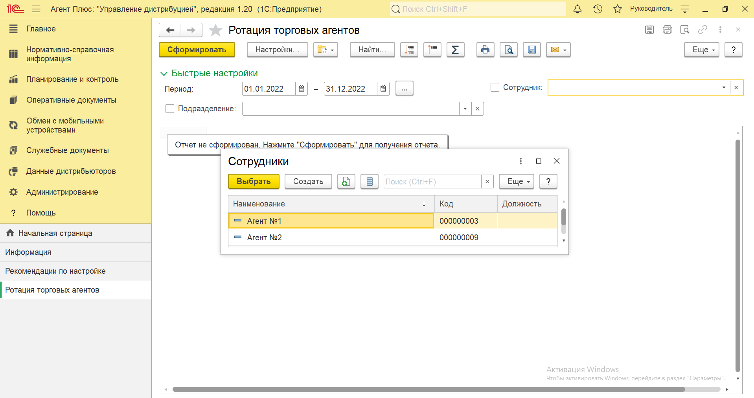Viewport: 754px width, 398px height.
Task: Switch to Начальная страница tab
Action: [x=75, y=233]
